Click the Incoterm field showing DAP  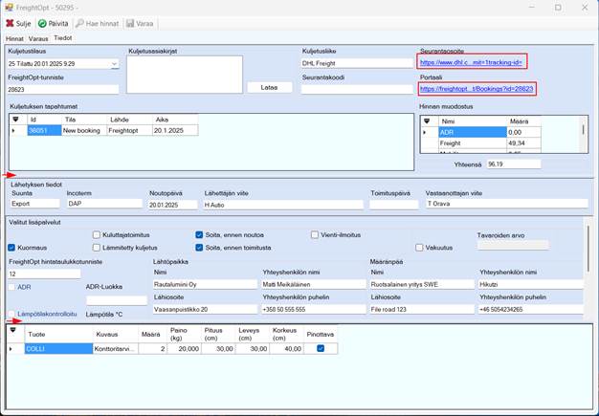(x=103, y=204)
